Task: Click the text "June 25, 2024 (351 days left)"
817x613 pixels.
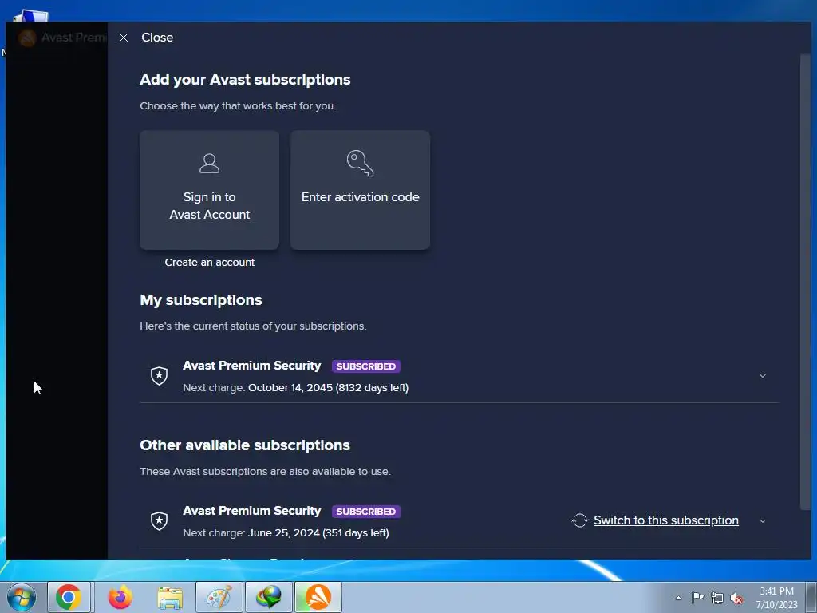Action: (x=318, y=532)
